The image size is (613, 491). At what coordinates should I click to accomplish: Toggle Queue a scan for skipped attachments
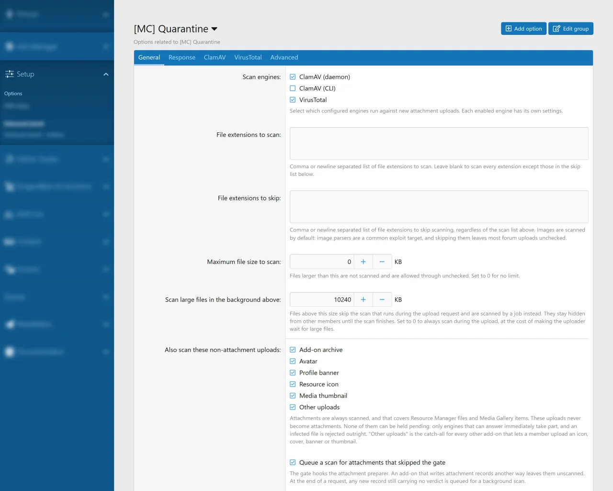(293, 463)
